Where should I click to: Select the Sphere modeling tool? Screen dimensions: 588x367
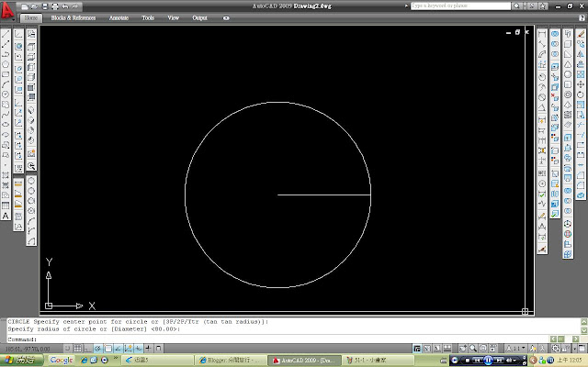point(568,74)
